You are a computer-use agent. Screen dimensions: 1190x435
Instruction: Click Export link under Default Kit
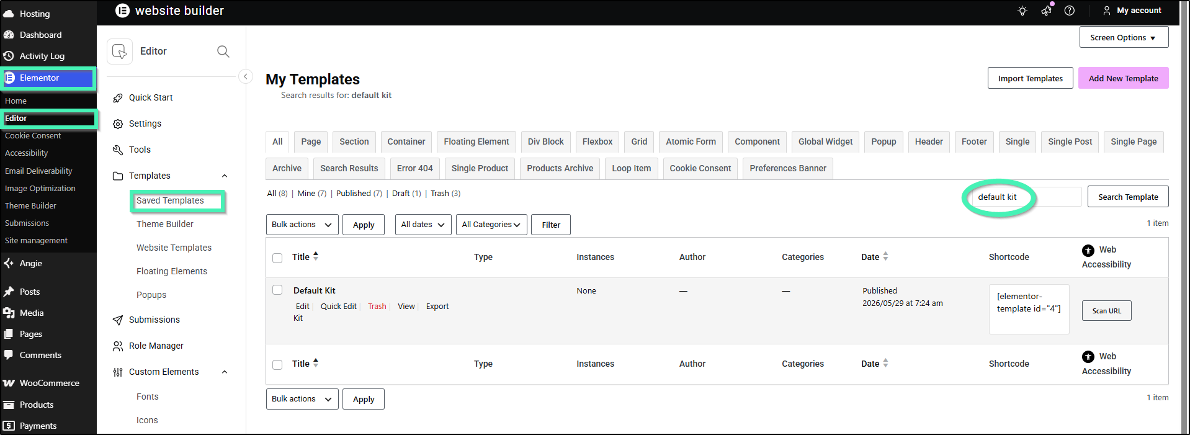pyautogui.click(x=437, y=307)
